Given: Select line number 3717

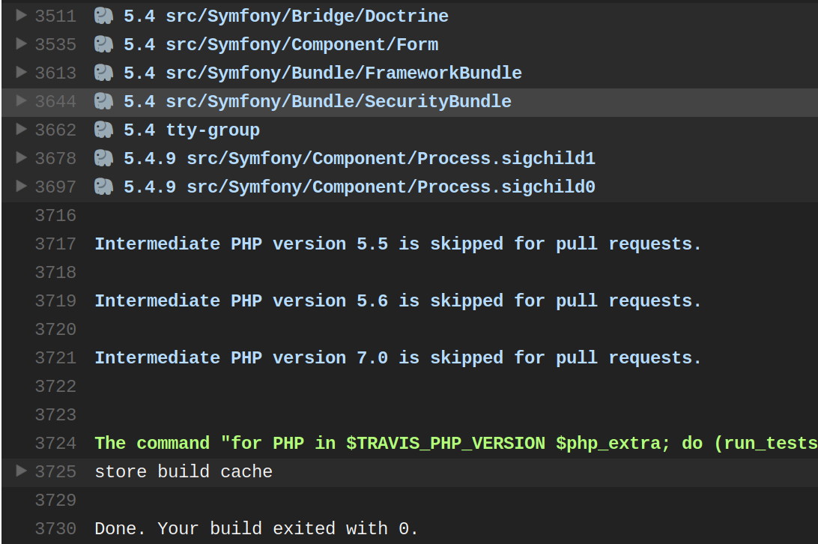Looking at the screenshot, I should pyautogui.click(x=56, y=244).
